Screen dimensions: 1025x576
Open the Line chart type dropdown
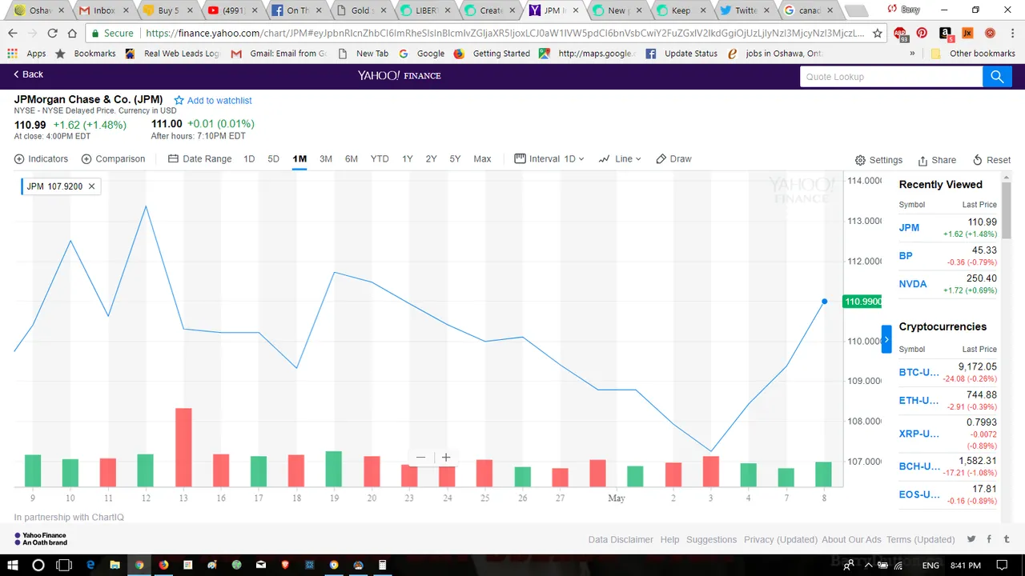[x=620, y=158]
